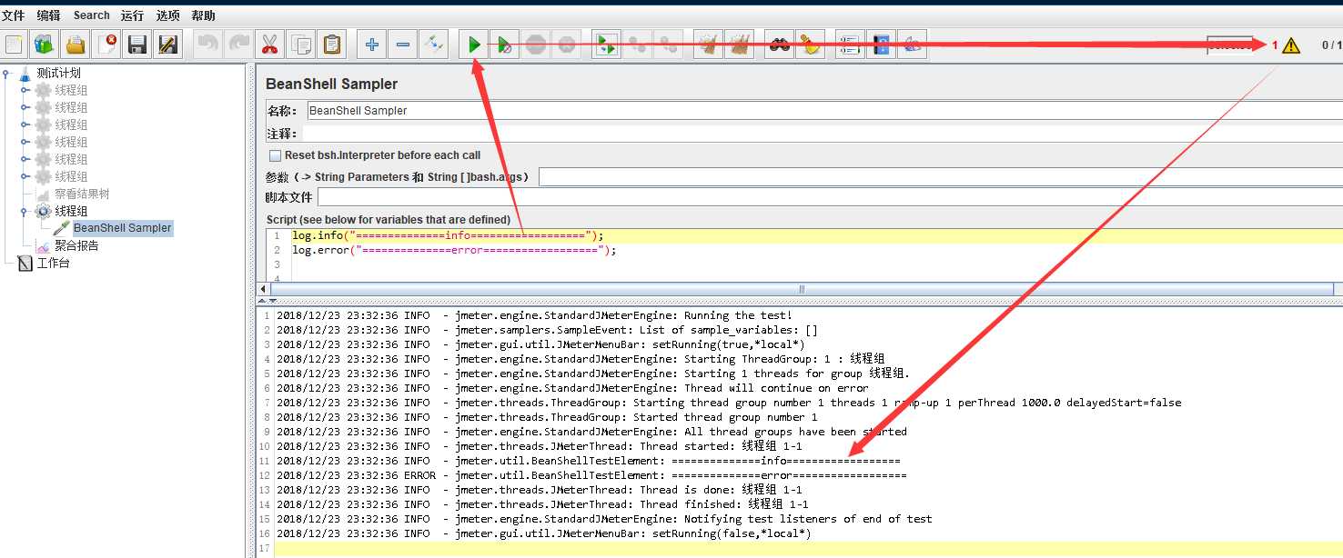The image size is (1343, 558).
Task: Click the Redo arrow icon
Action: 239,45
